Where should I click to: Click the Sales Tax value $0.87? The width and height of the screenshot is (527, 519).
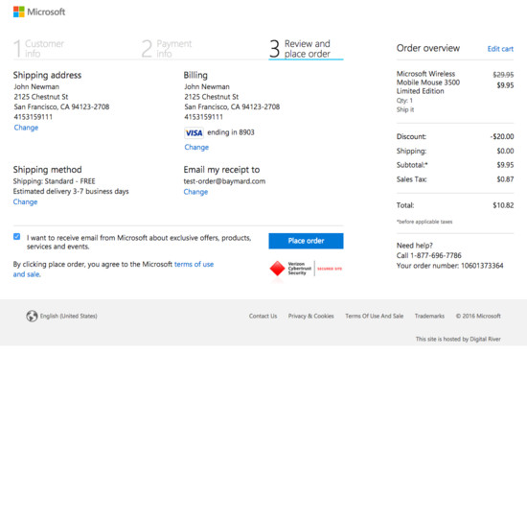click(505, 179)
